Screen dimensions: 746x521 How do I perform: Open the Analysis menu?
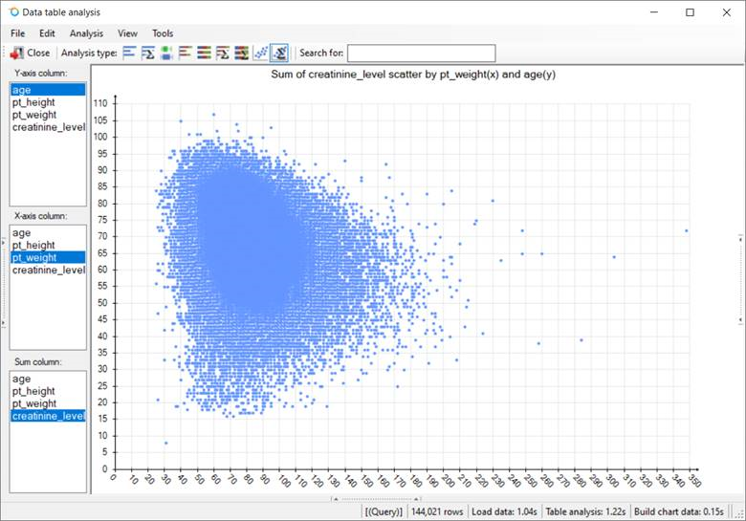pos(86,33)
